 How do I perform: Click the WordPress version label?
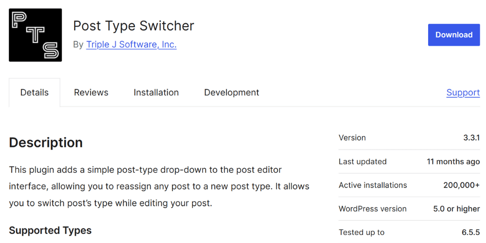(x=373, y=209)
